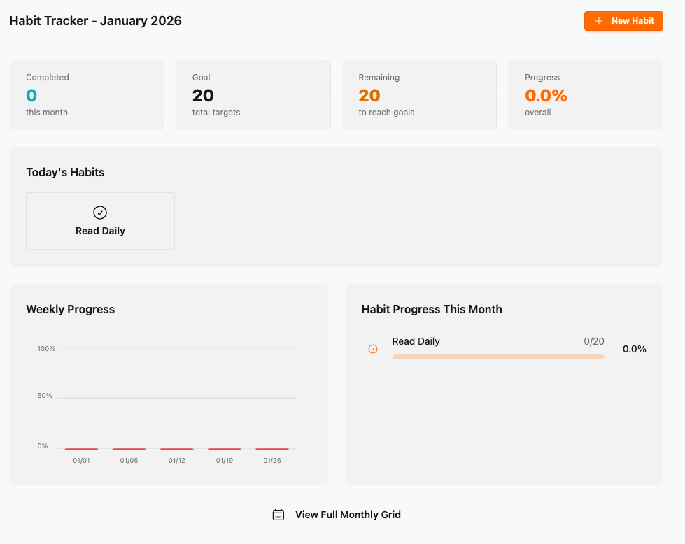Click the check circle icon on Read Daily card

point(100,212)
